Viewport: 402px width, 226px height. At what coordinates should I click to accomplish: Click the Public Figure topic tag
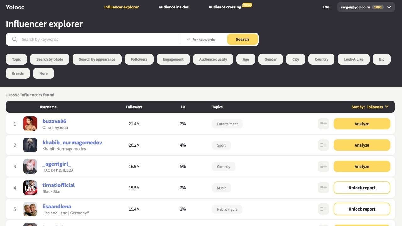coord(227,209)
